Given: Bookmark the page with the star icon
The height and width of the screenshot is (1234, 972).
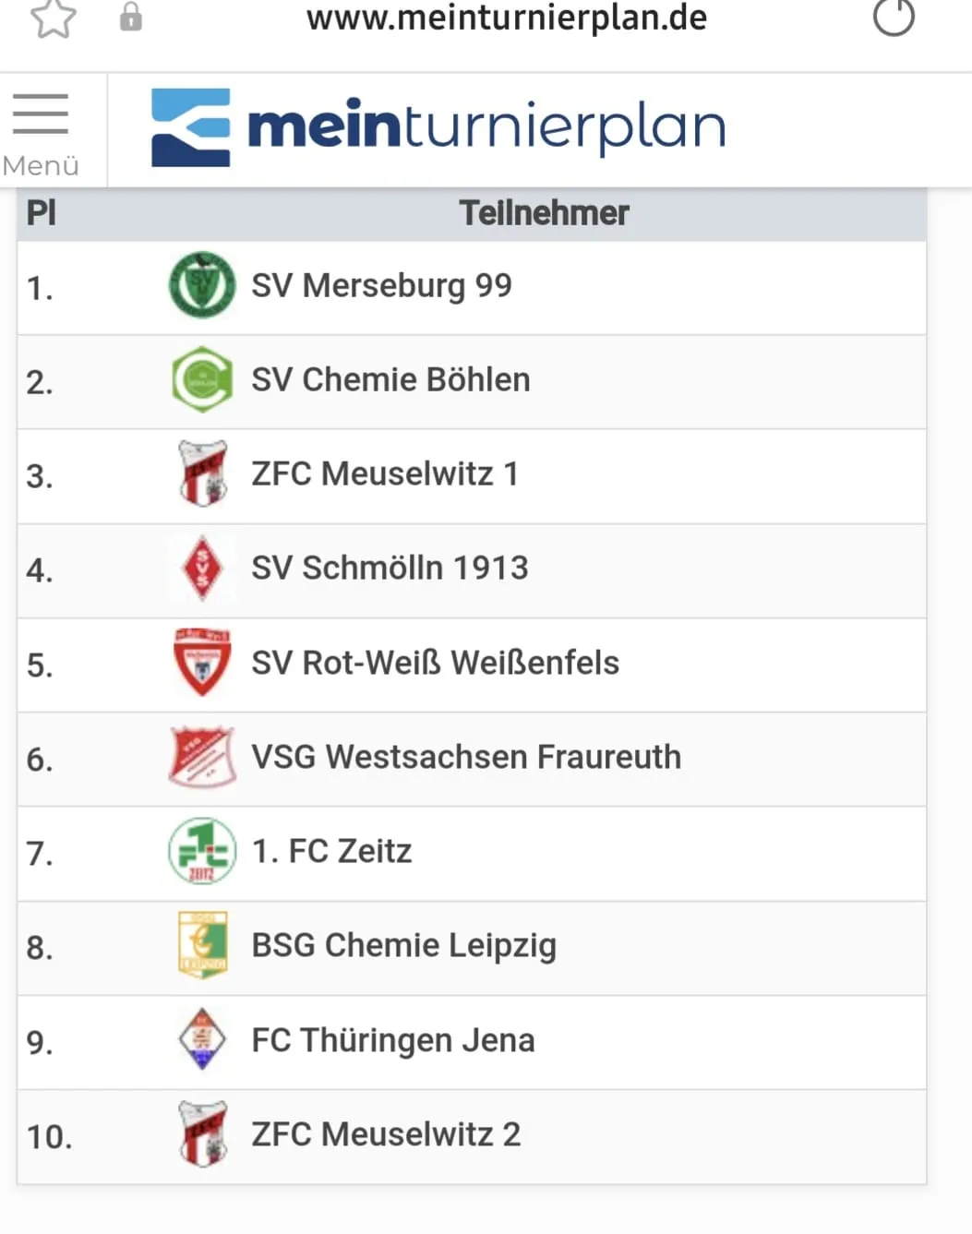Looking at the screenshot, I should click(53, 18).
